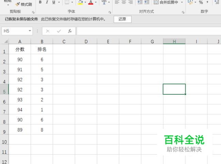Select column H header
Screen dimensions: 221x164
point(174,42)
